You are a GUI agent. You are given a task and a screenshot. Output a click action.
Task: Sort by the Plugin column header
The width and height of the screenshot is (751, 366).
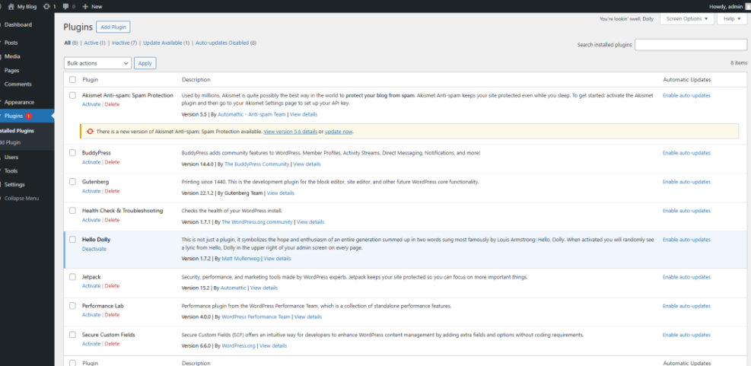tap(90, 80)
